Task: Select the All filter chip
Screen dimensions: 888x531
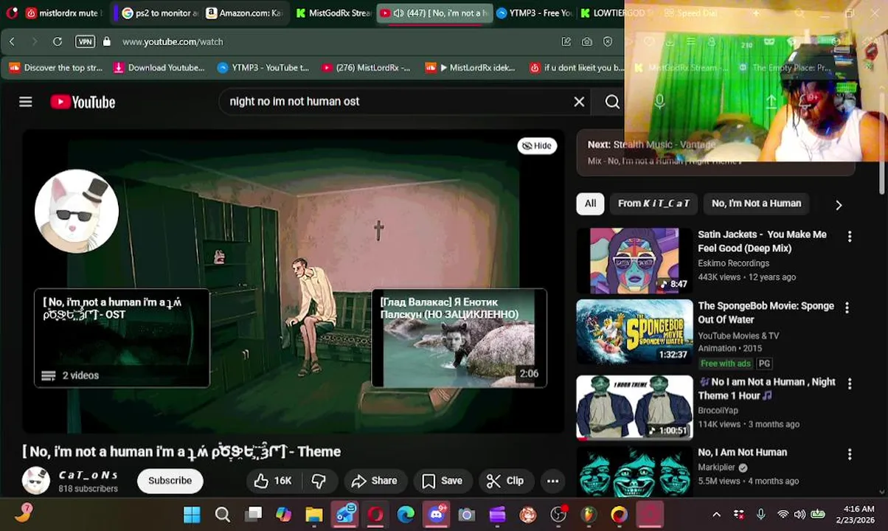Action: 591,204
